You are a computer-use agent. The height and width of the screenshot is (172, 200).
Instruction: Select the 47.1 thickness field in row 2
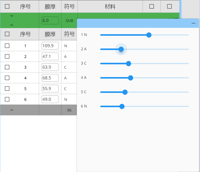pyautogui.click(x=50, y=56)
